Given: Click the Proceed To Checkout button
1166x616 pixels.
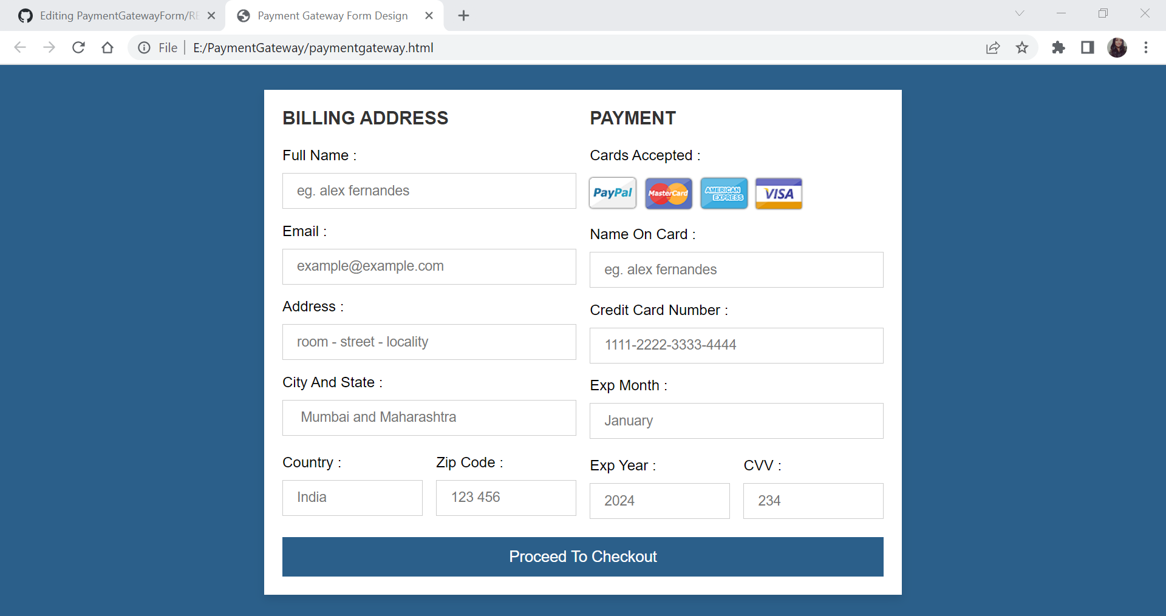Looking at the screenshot, I should point(582,557).
